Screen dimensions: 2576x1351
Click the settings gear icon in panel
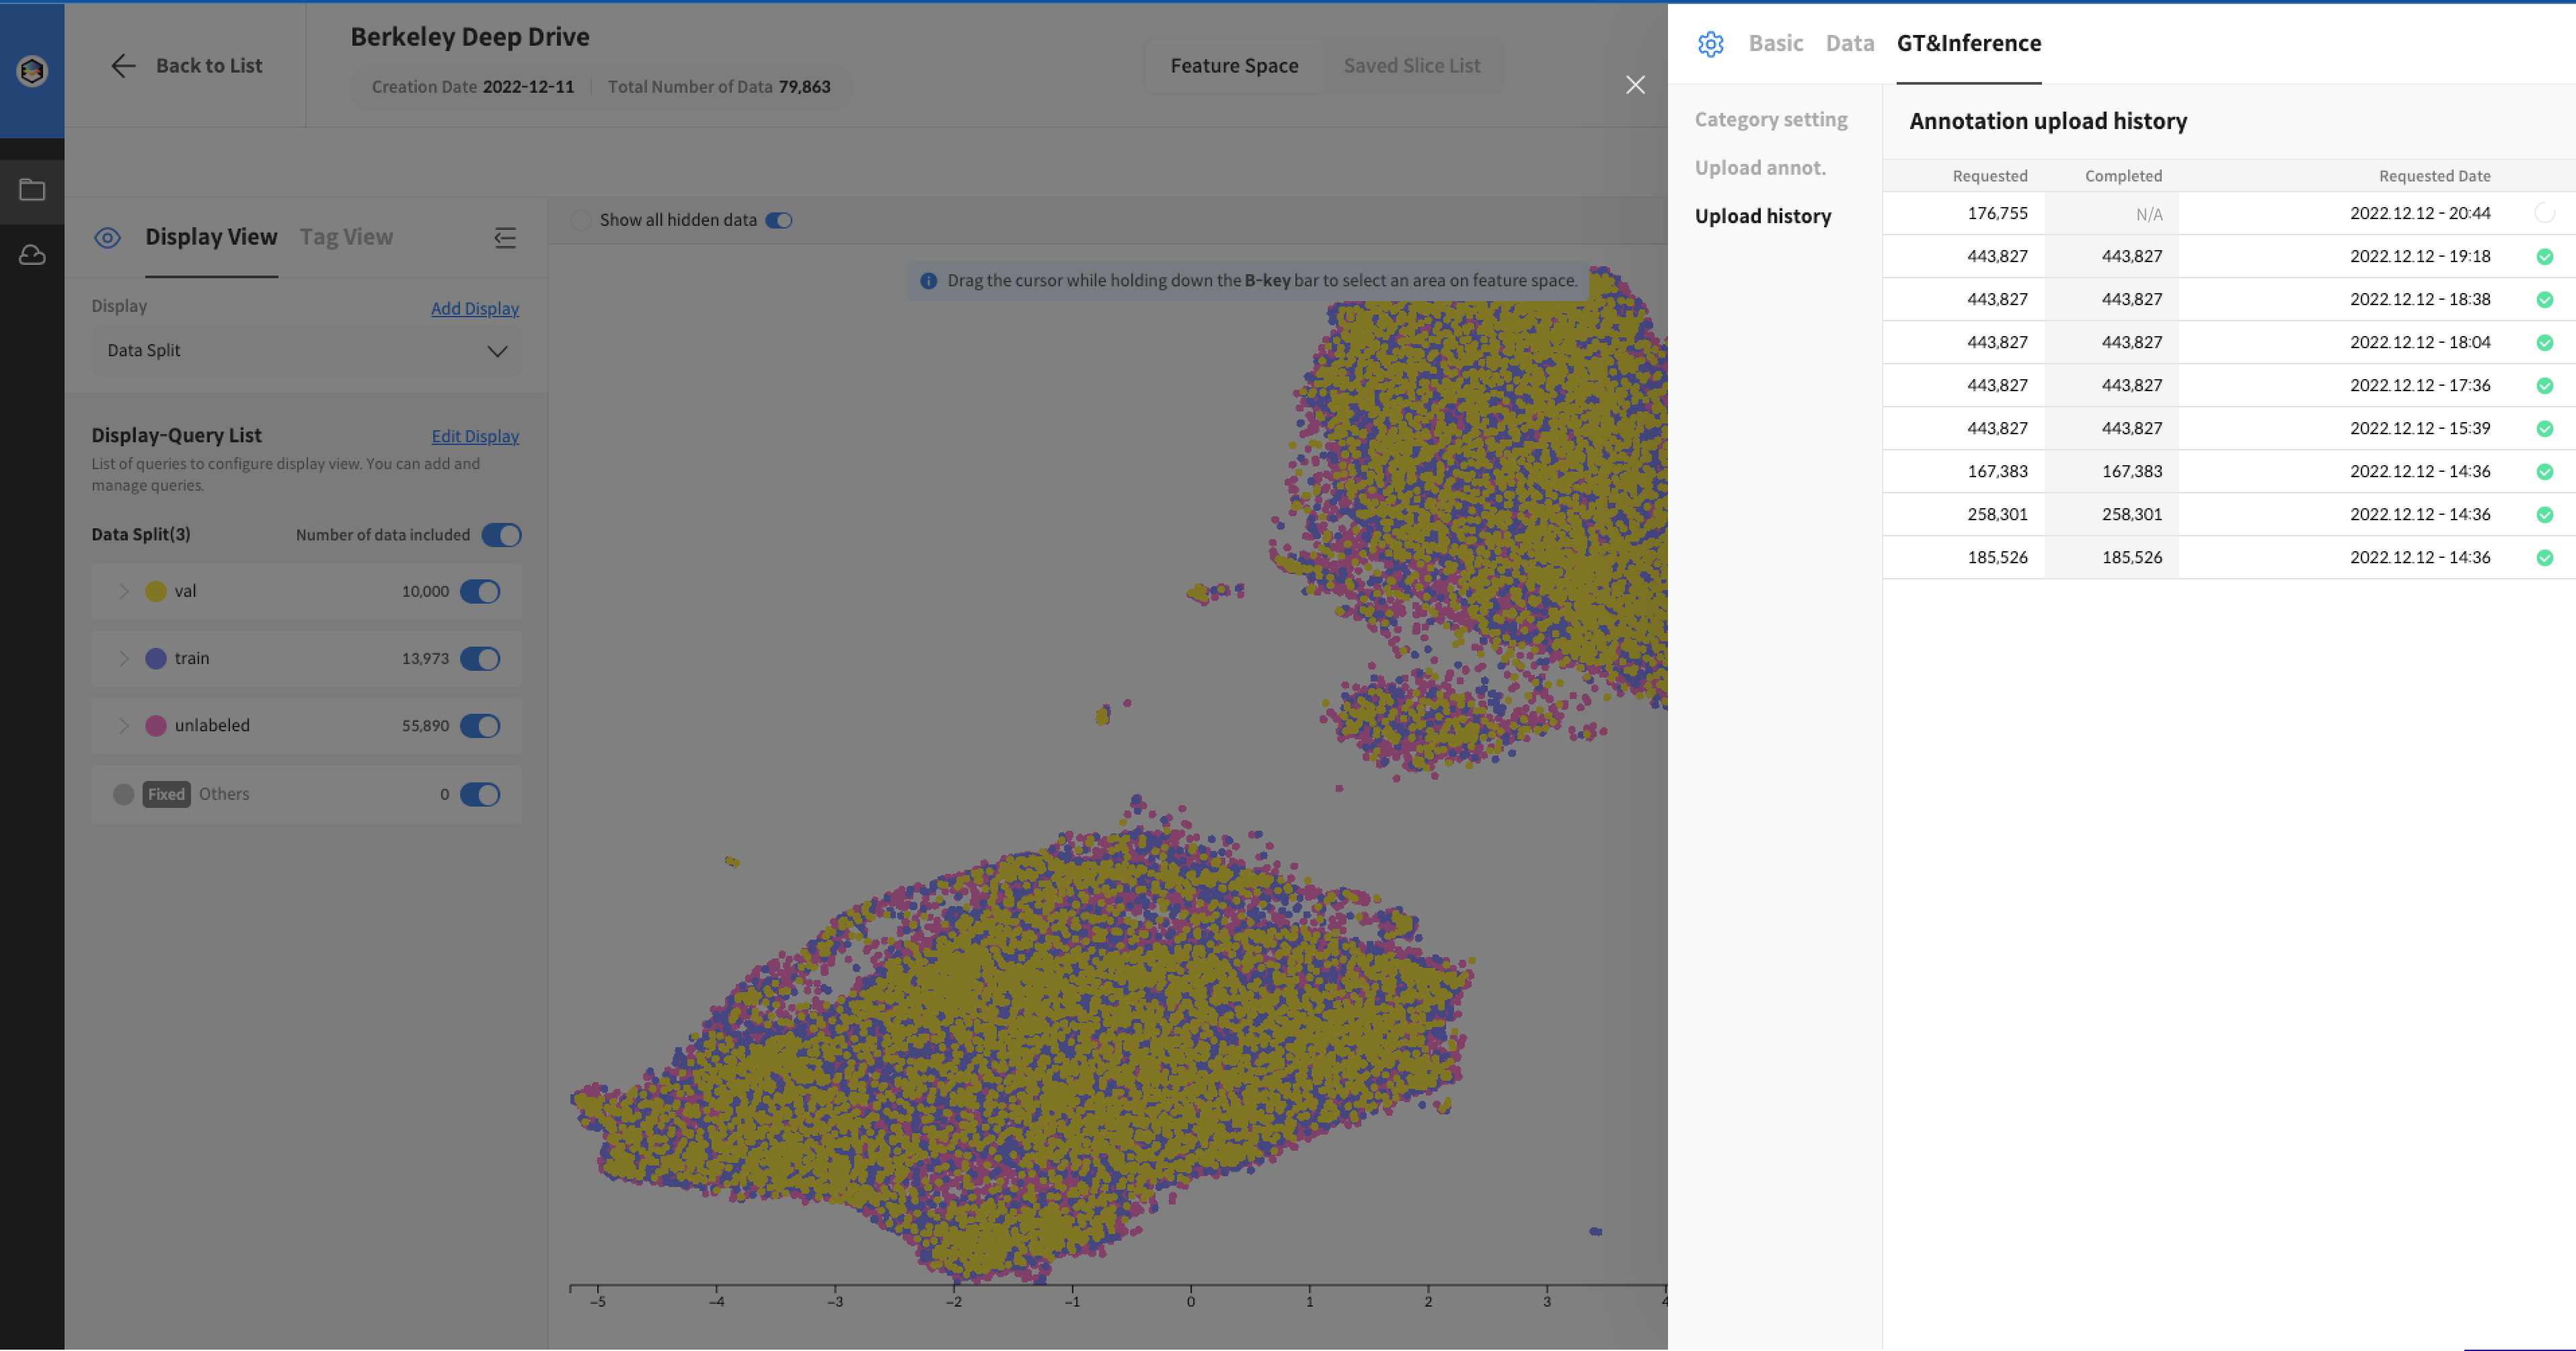click(x=1711, y=44)
